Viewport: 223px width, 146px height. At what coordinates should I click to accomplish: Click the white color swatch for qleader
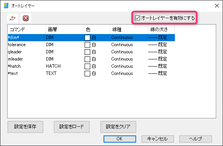87,52
